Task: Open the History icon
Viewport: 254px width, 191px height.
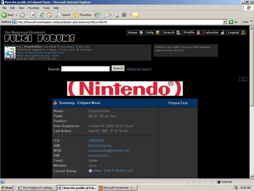Action: click(97, 15)
